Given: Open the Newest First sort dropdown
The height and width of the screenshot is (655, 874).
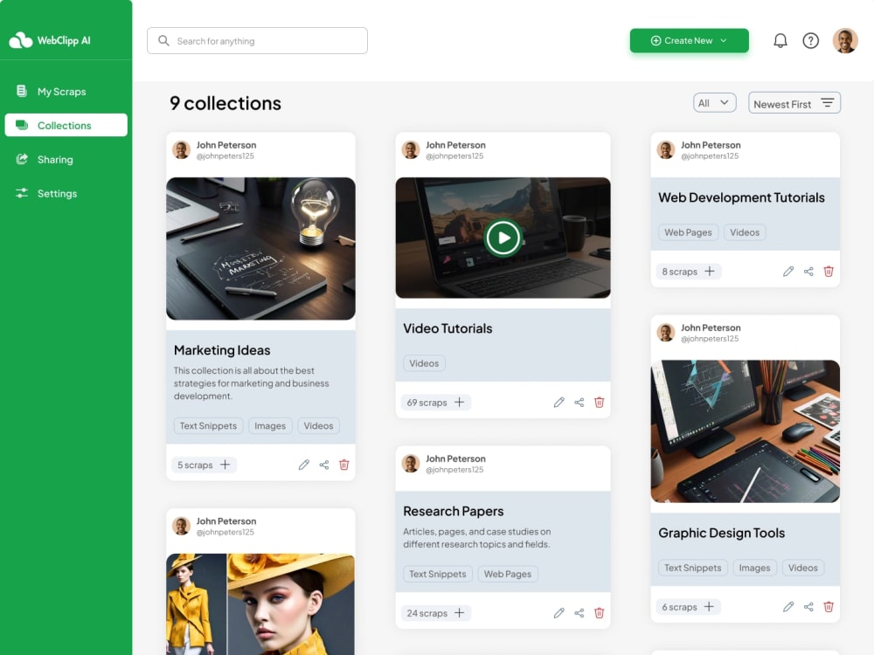Looking at the screenshot, I should (x=794, y=103).
